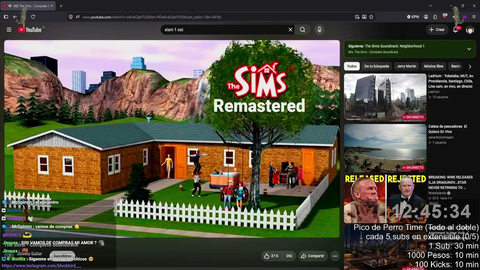Open the browser extensions puzzle icon
Image resolution: width=480 pixels, height=270 pixels.
coord(435,17)
